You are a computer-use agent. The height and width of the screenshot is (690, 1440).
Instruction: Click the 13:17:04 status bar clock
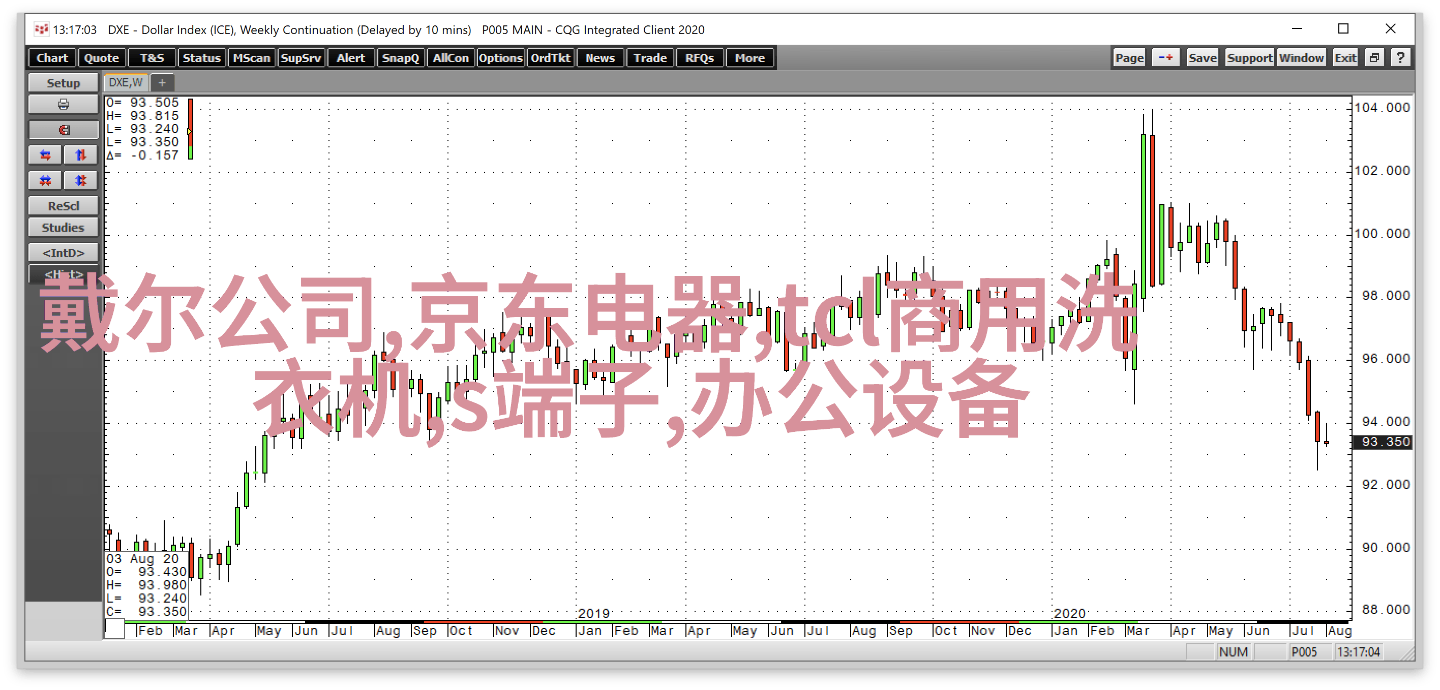click(1358, 652)
